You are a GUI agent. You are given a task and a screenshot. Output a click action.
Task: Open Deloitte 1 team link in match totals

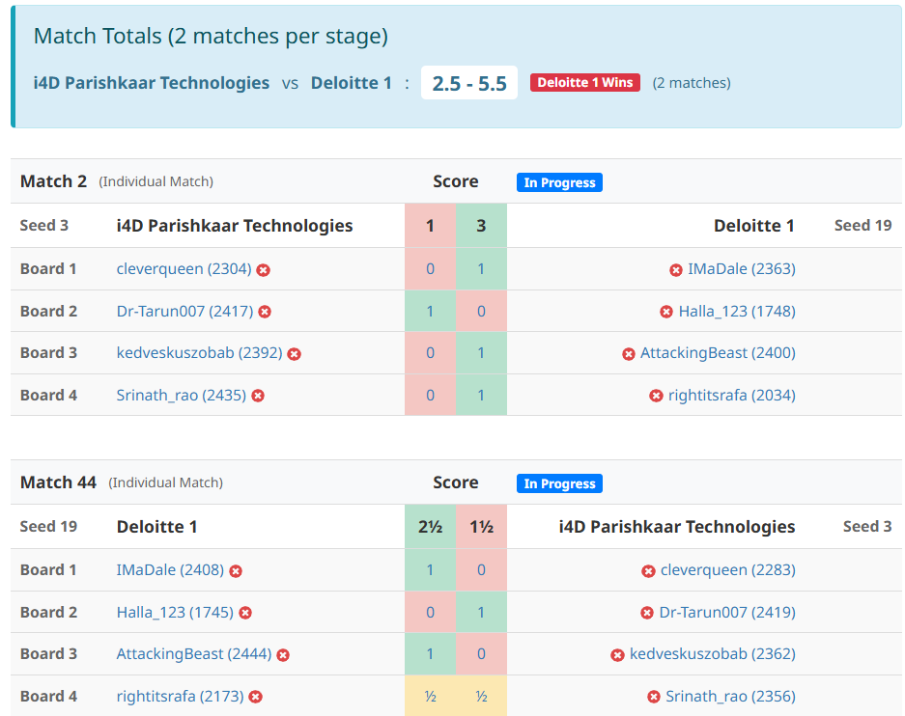352,83
